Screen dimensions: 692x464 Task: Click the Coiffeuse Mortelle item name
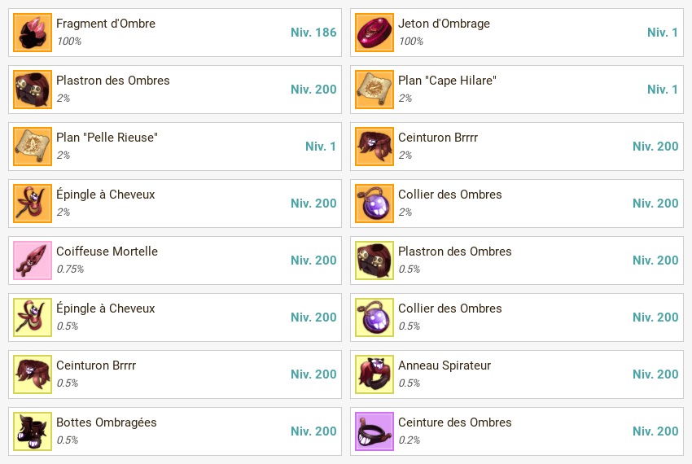[x=107, y=252]
